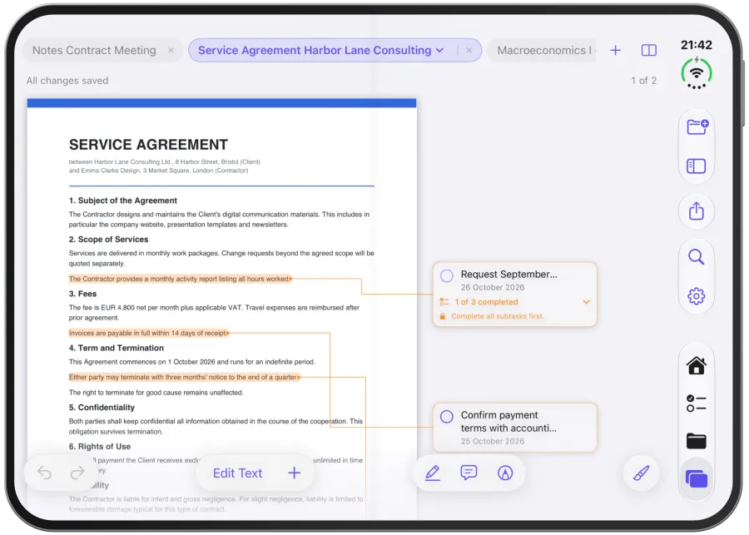Tap the paintbrush icon button
749x535 pixels.
(x=641, y=473)
